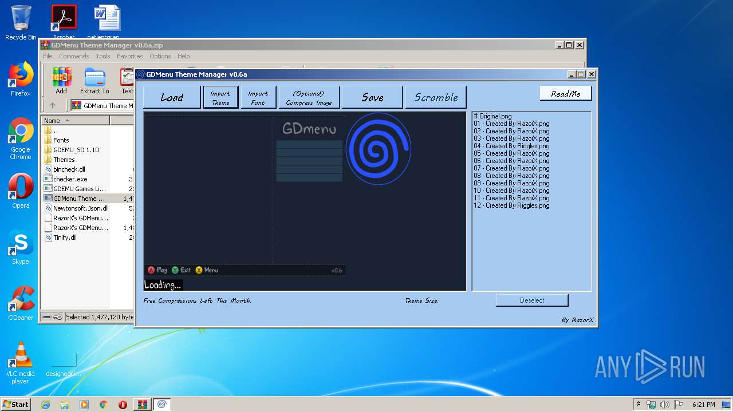Screen dimensions: 733x412
Task: Click the up-one-level arrow in WinRAR
Action: (53, 105)
